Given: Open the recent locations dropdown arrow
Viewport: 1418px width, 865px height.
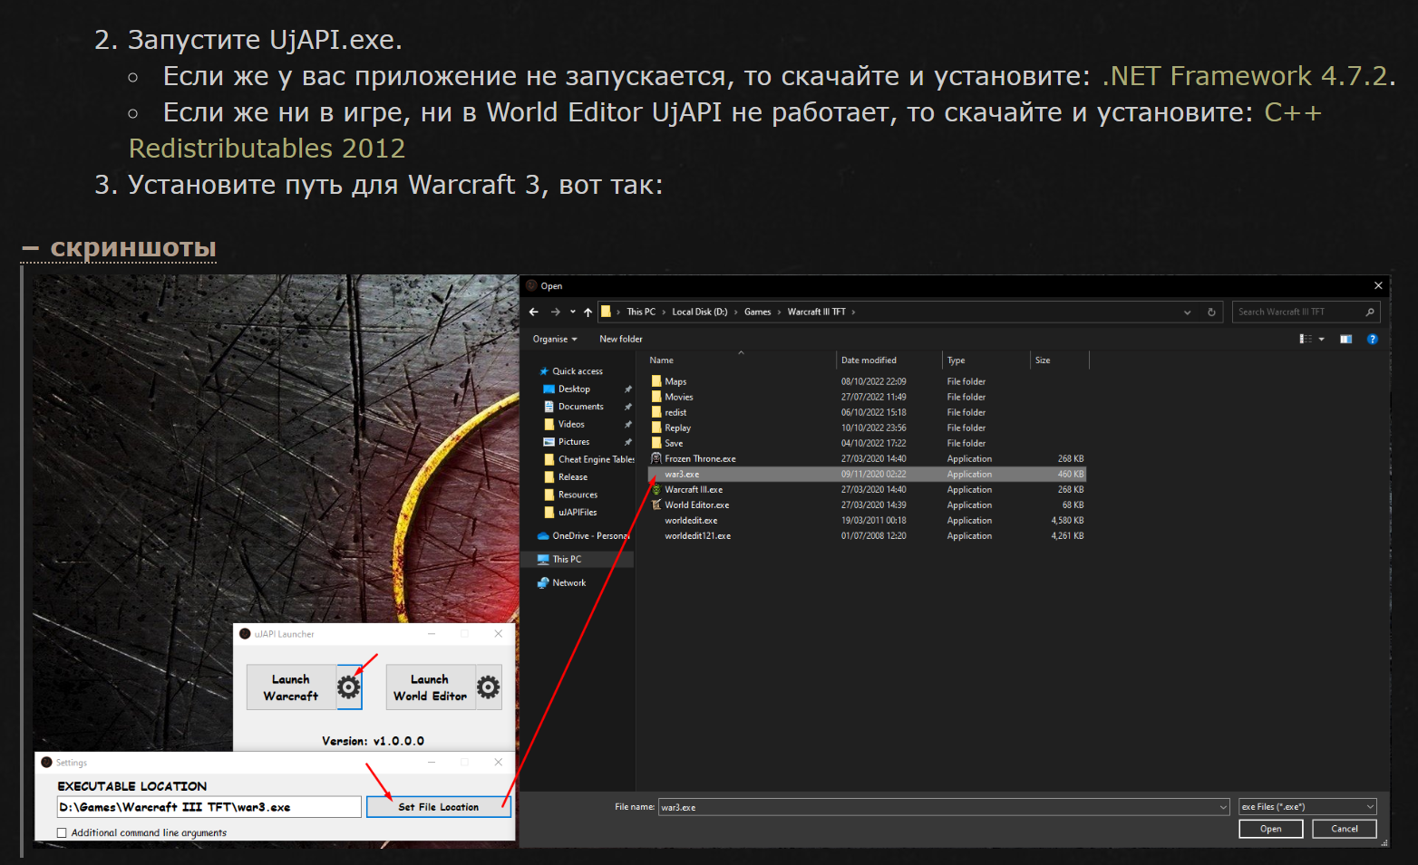Looking at the screenshot, I should coord(573,312).
